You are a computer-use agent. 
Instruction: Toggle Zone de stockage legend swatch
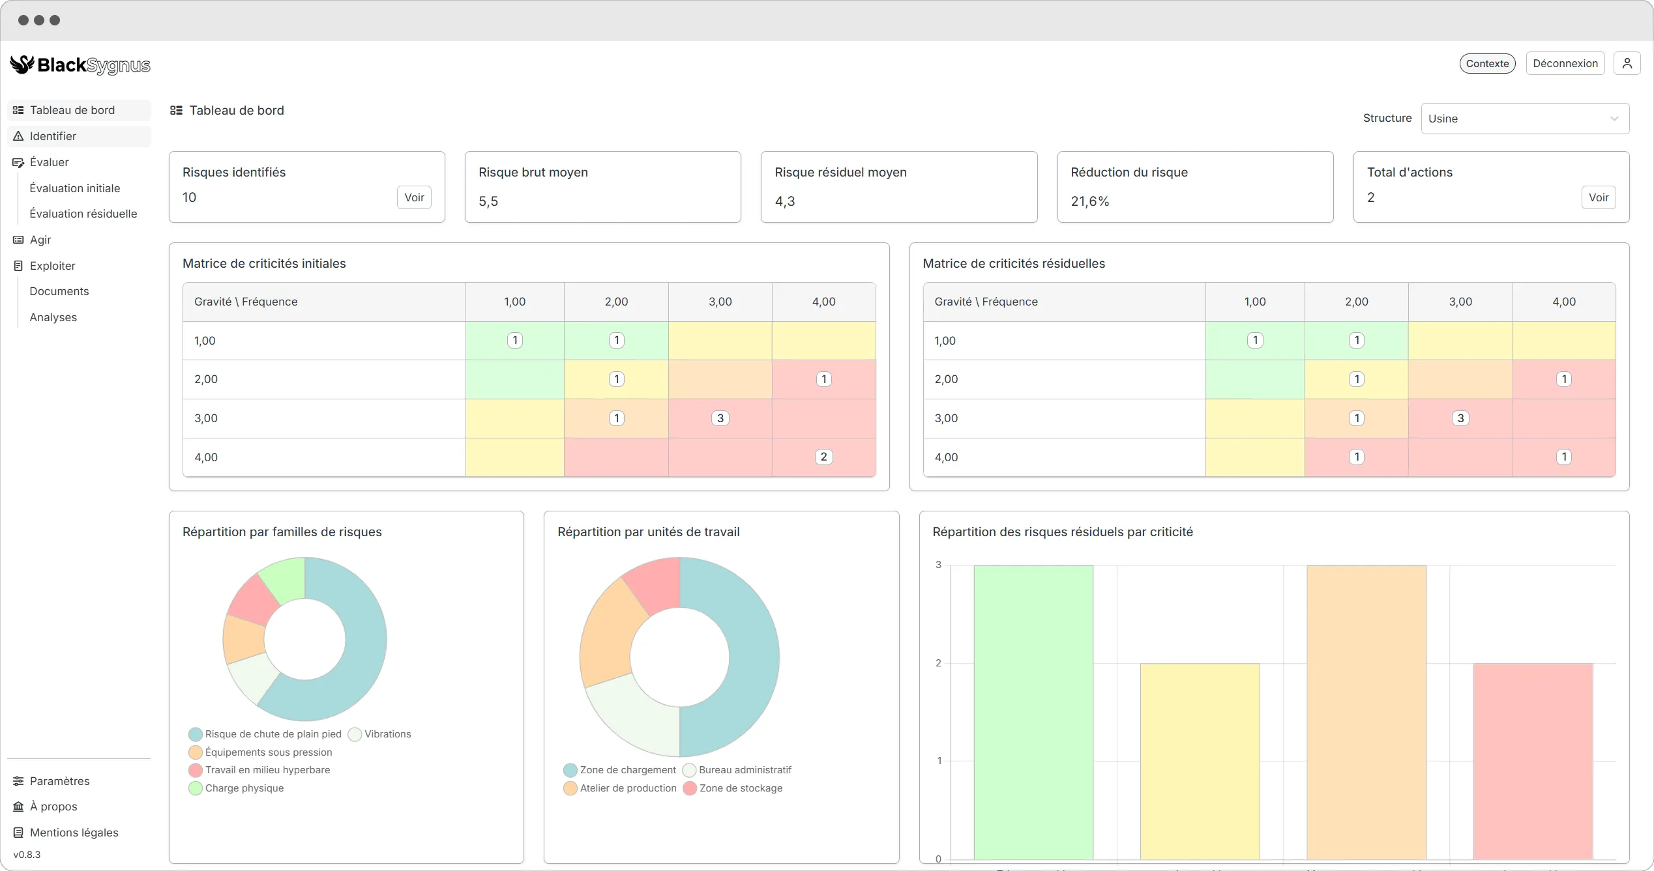[x=690, y=788]
